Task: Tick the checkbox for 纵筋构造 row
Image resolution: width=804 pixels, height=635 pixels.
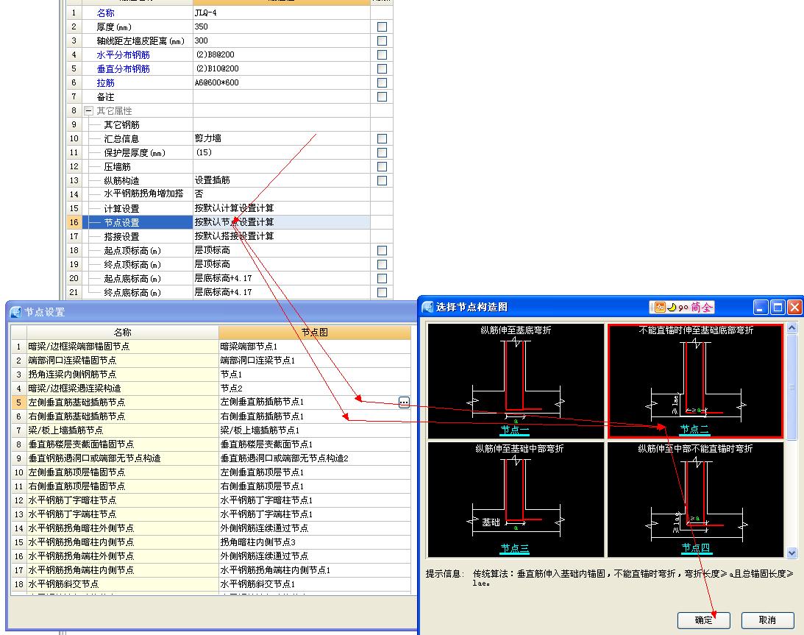Action: coord(382,180)
